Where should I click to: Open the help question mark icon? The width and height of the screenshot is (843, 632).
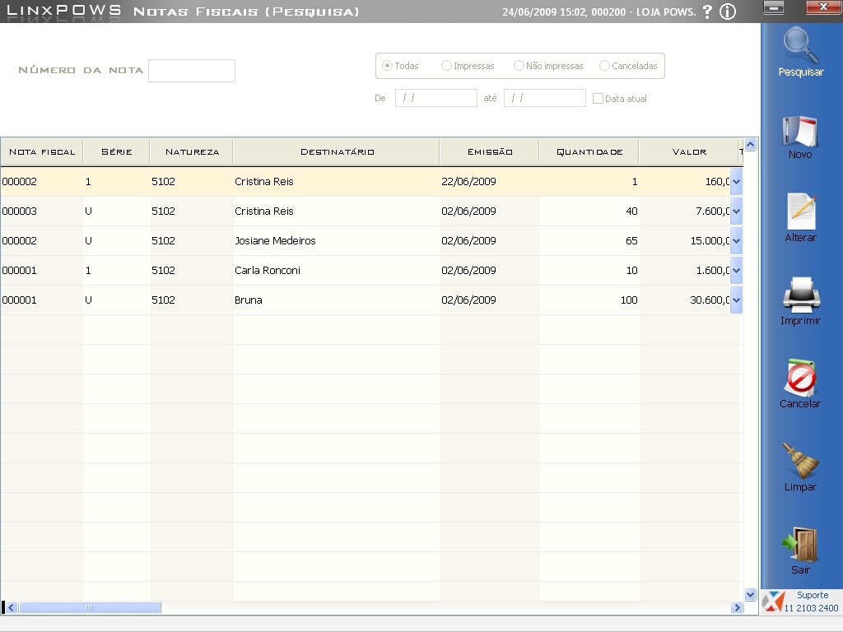706,12
